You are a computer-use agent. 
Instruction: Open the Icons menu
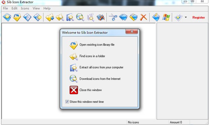tap(25, 8)
